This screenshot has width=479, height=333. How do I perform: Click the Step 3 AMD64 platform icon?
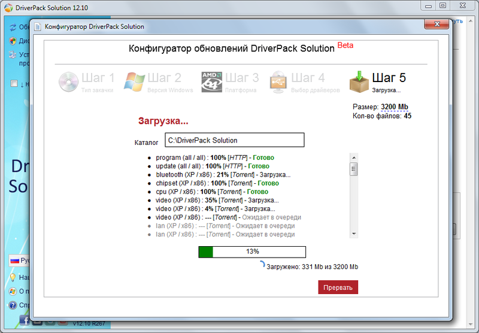[x=212, y=82]
